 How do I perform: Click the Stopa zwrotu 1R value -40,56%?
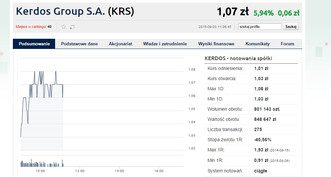[263, 140]
